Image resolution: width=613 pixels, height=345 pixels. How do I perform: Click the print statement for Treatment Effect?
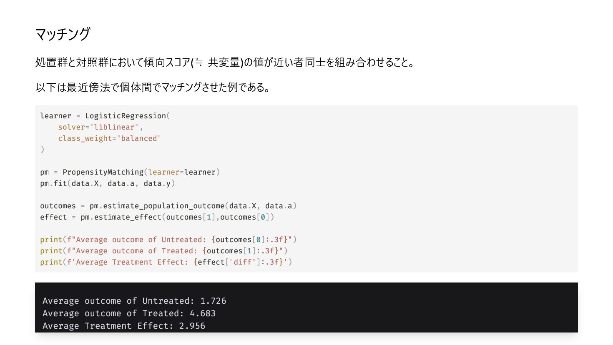[x=166, y=262]
